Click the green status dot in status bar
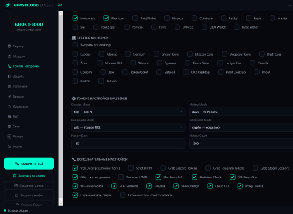 pos(5,210)
